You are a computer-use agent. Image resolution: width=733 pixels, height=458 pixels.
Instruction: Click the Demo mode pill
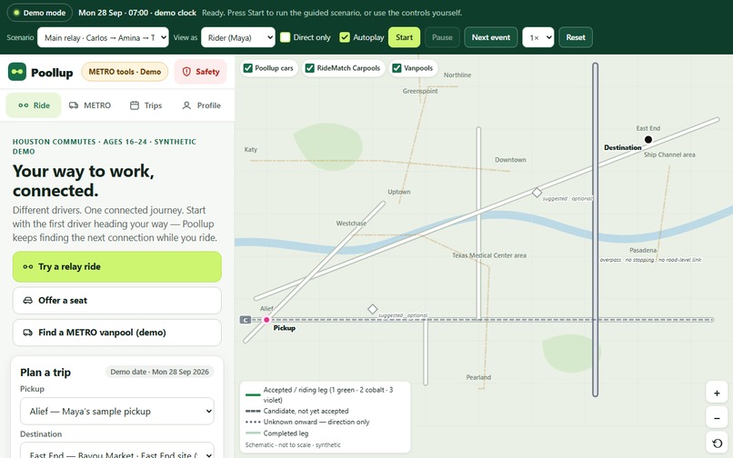pyautogui.click(x=40, y=13)
